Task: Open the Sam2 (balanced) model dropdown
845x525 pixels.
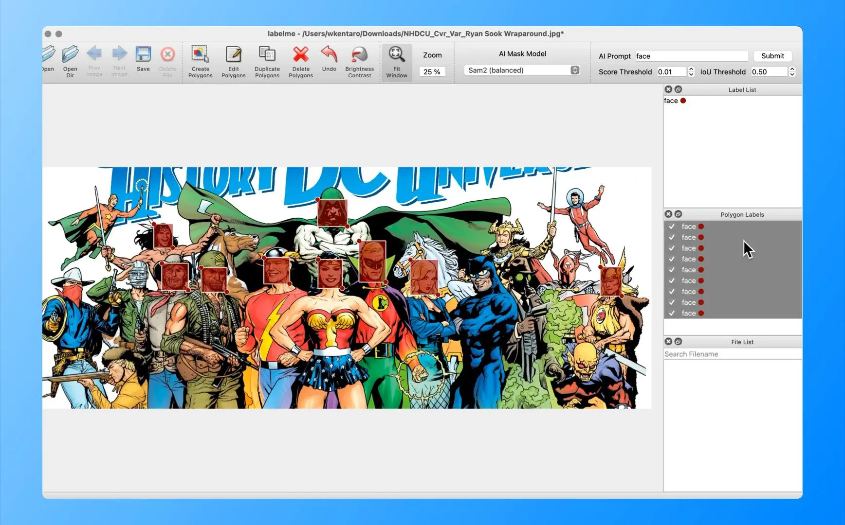Action: (521, 70)
